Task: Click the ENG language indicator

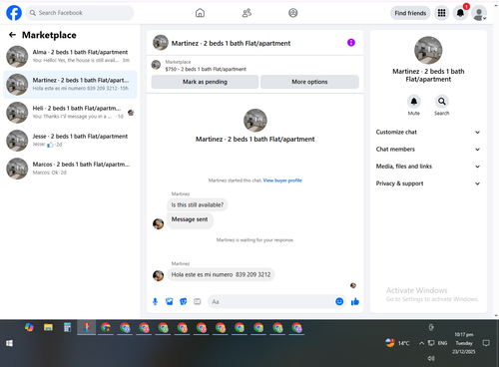Action: 442,343
